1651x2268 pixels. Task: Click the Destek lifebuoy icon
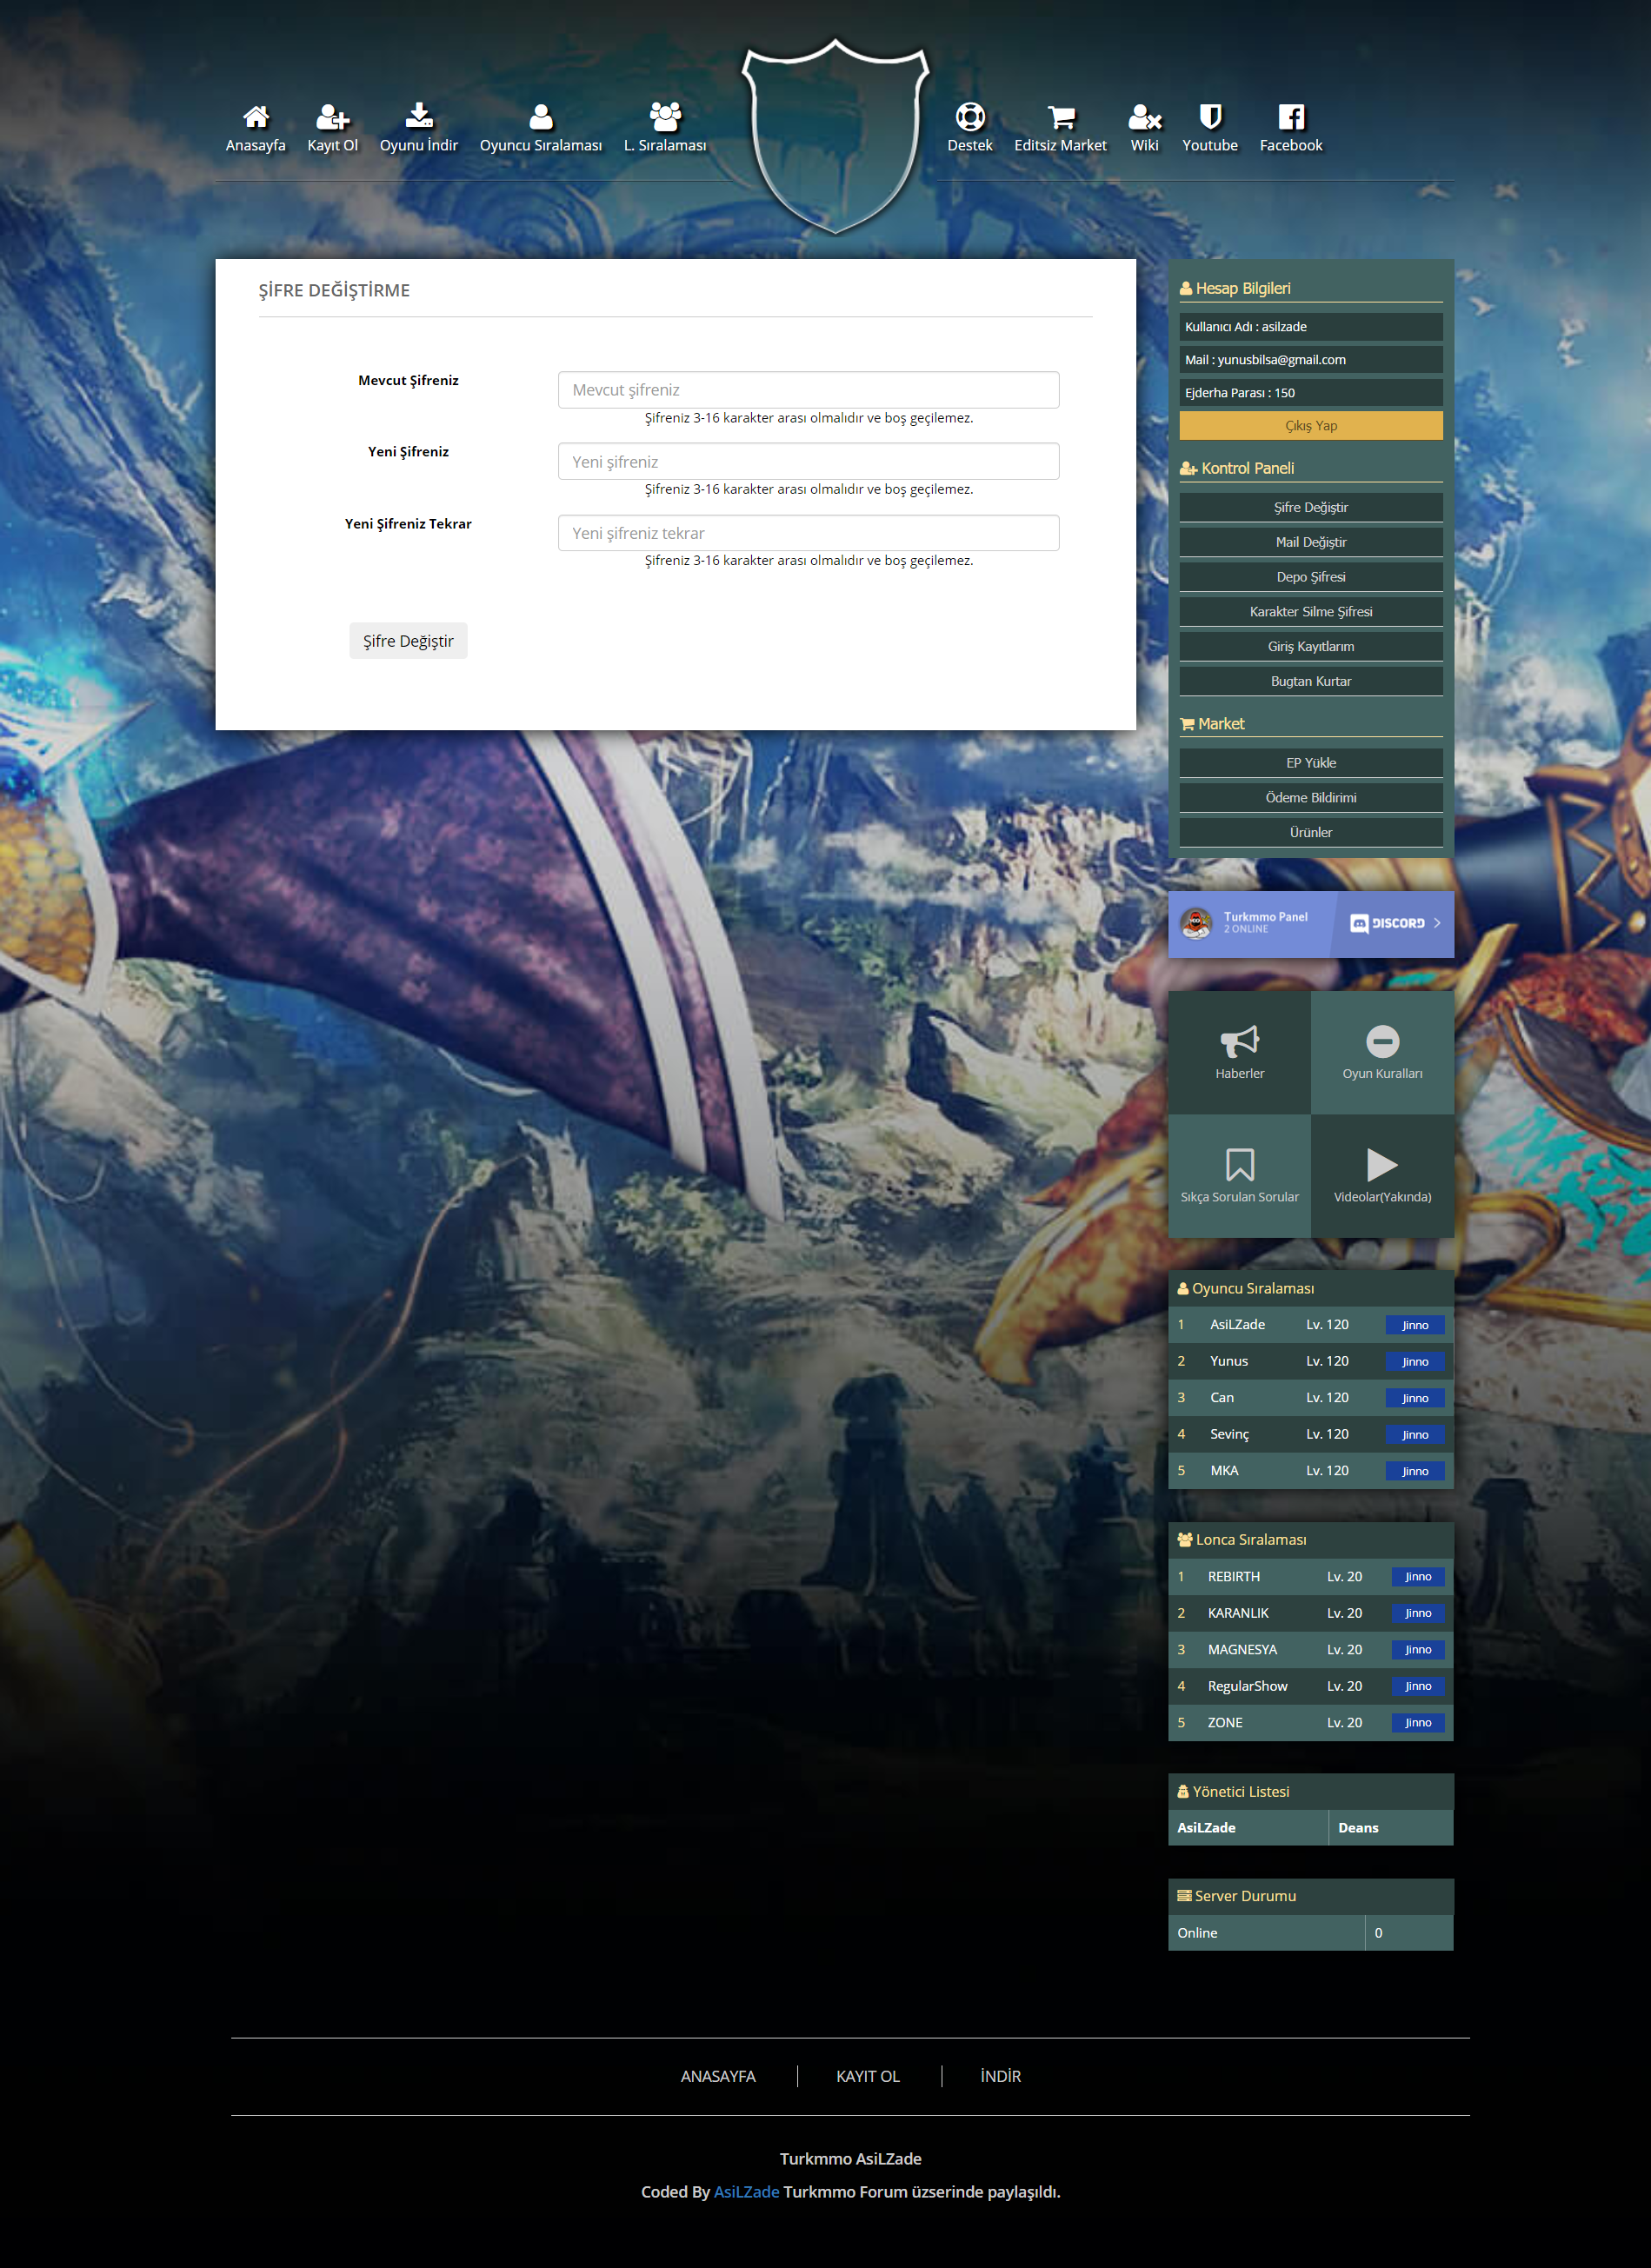click(x=970, y=117)
